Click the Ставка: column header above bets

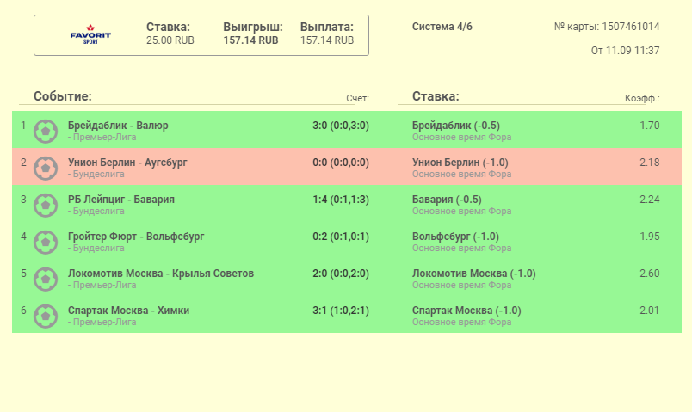click(436, 96)
